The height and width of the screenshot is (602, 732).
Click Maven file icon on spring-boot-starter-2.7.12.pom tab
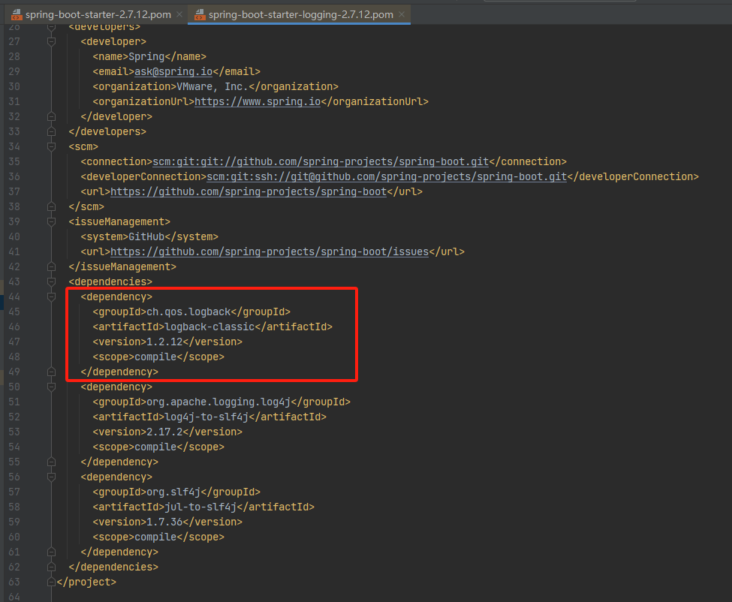(17, 15)
